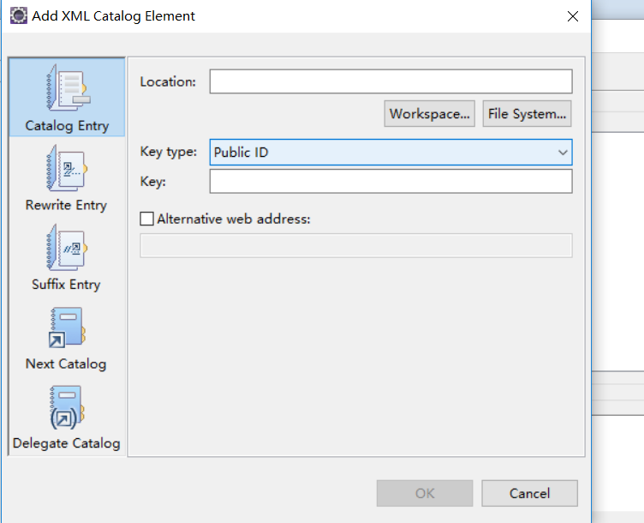Click the Eclipse dialog title icon
Image resolution: width=644 pixels, height=523 pixels.
click(19, 15)
